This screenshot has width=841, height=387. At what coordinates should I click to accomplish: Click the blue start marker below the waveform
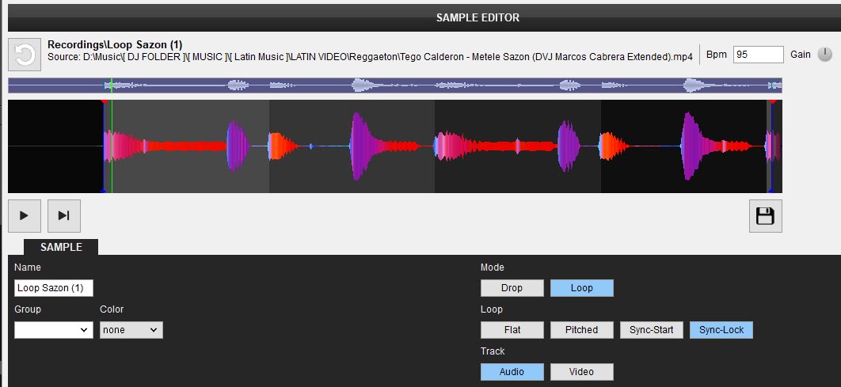[104, 190]
